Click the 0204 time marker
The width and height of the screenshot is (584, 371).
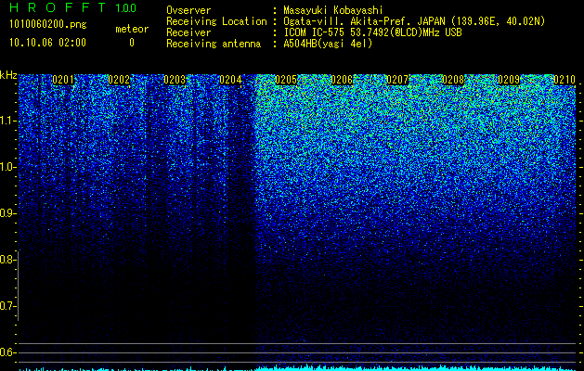point(230,80)
